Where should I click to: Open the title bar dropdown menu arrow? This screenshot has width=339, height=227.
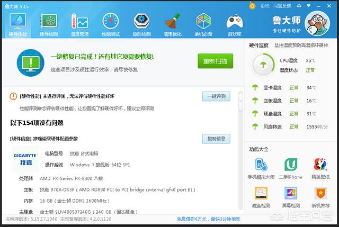pyautogui.click(x=308, y=6)
